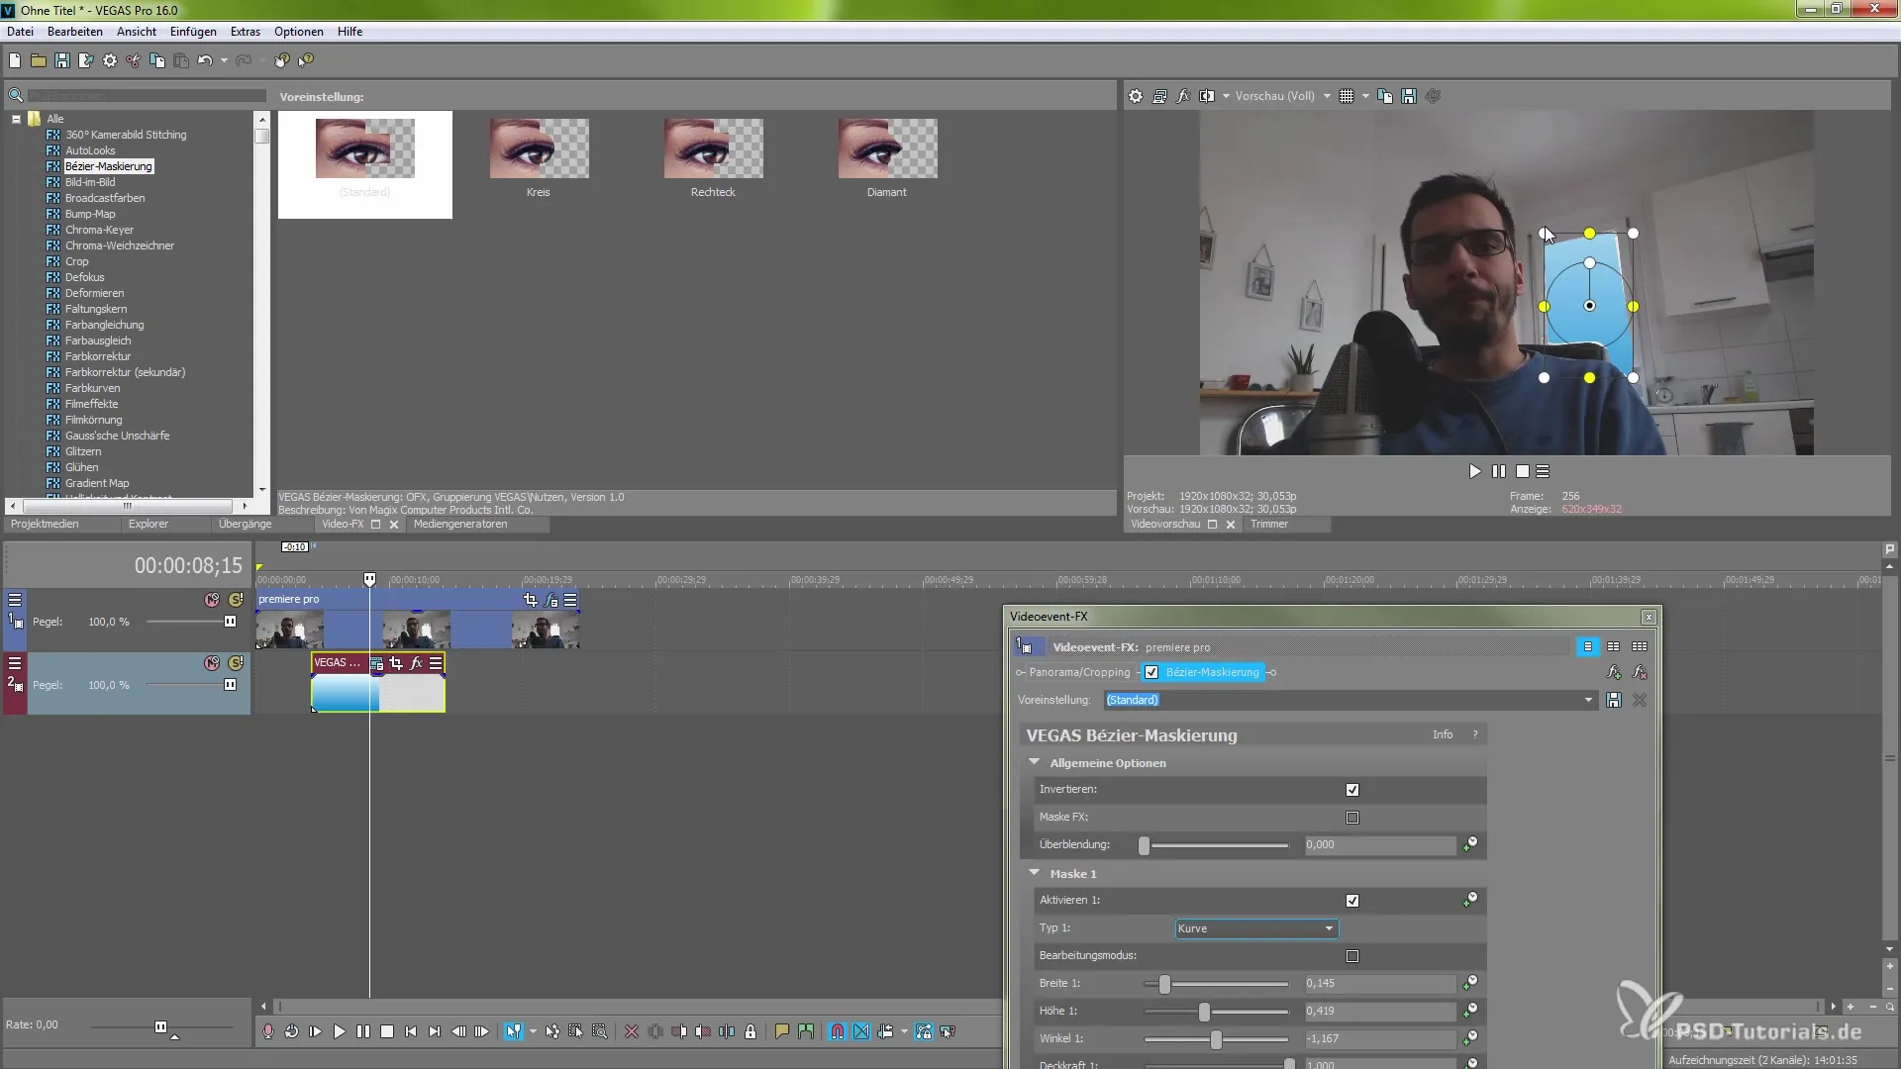
Task: Open video output FX in preview toolbar
Action: [1183, 96]
